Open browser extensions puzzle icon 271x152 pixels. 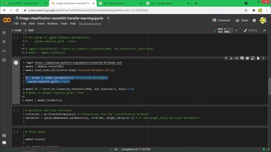254,10
